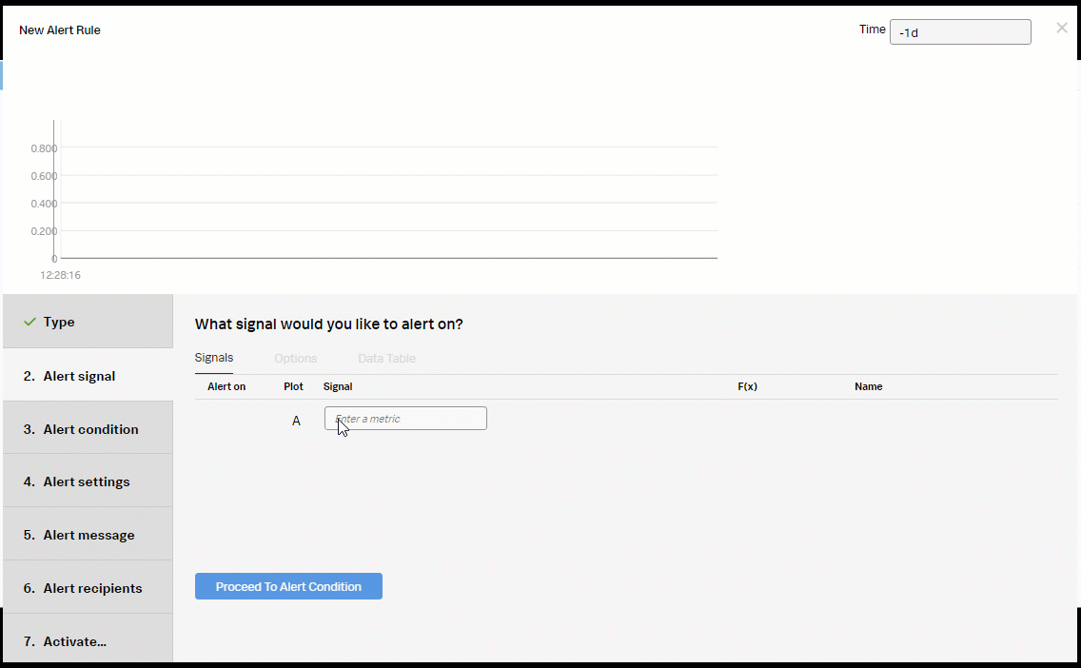Click the F(x) column header
This screenshot has height=668, width=1081.
747,386
